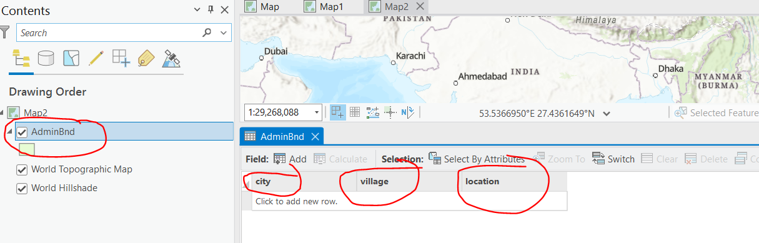Image resolution: width=759 pixels, height=243 pixels.
Task: Select List By Drawing Order icon
Action: 21,59
